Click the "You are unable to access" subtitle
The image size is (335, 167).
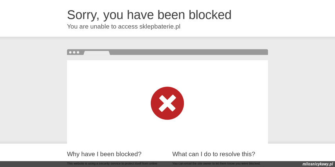(x=102, y=27)
